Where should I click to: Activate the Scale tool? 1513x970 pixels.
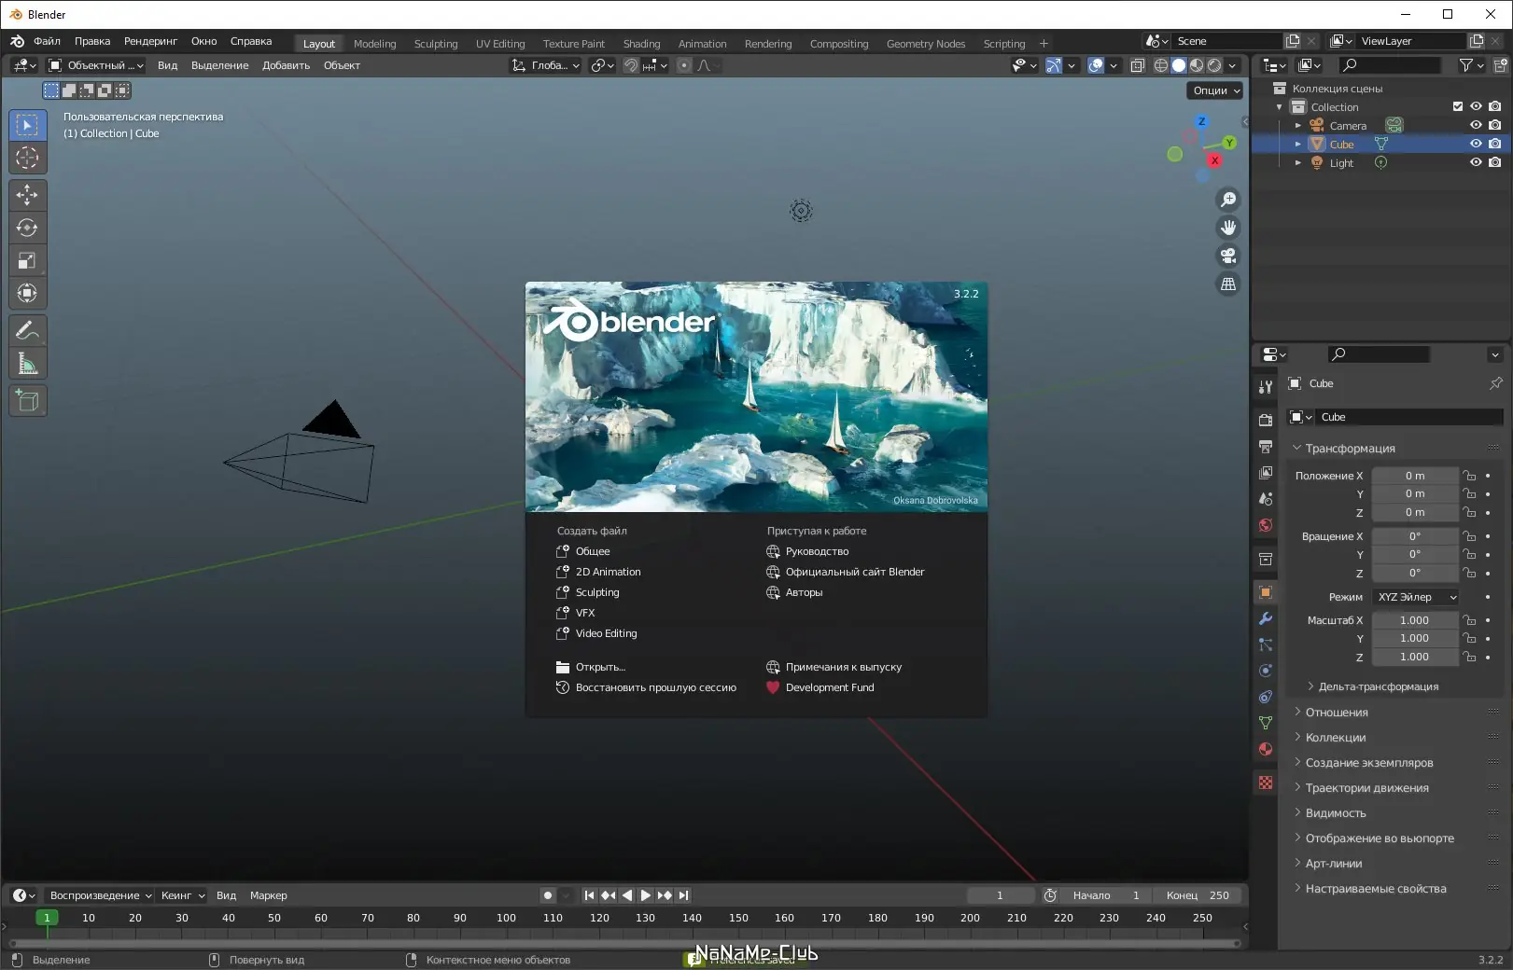[27, 260]
